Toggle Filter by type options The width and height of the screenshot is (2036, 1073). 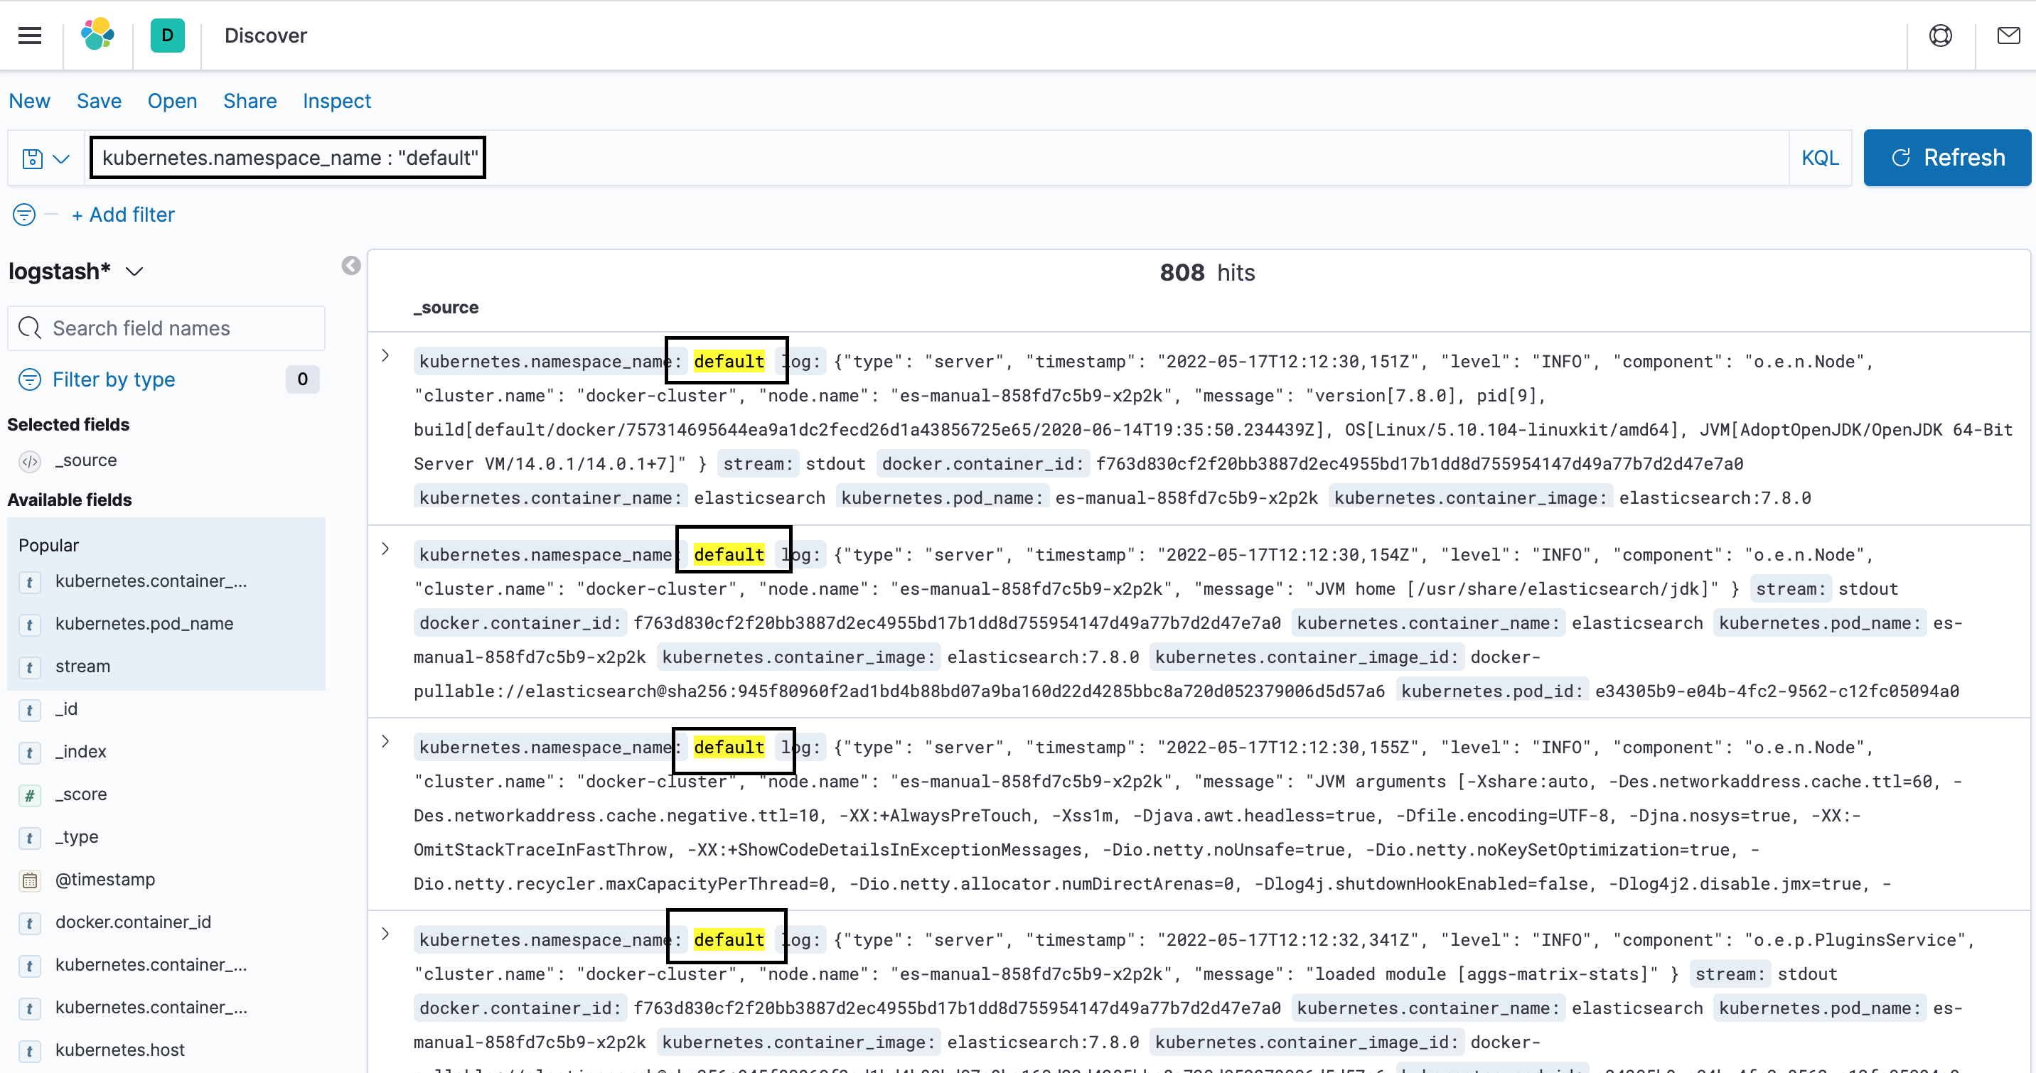coord(113,379)
